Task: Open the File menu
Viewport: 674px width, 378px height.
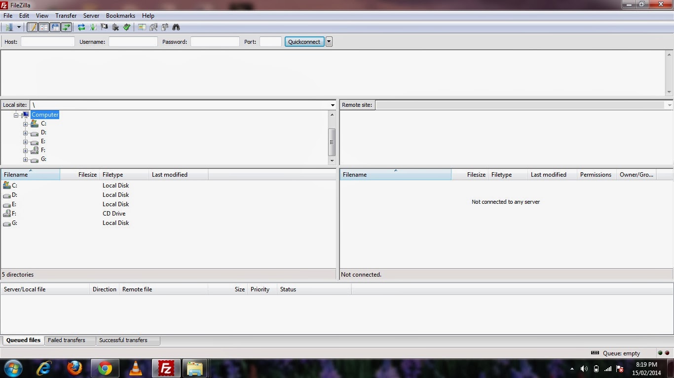Action: [8, 16]
